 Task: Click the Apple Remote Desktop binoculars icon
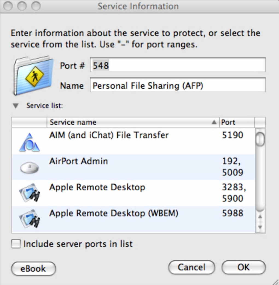tap(30, 193)
